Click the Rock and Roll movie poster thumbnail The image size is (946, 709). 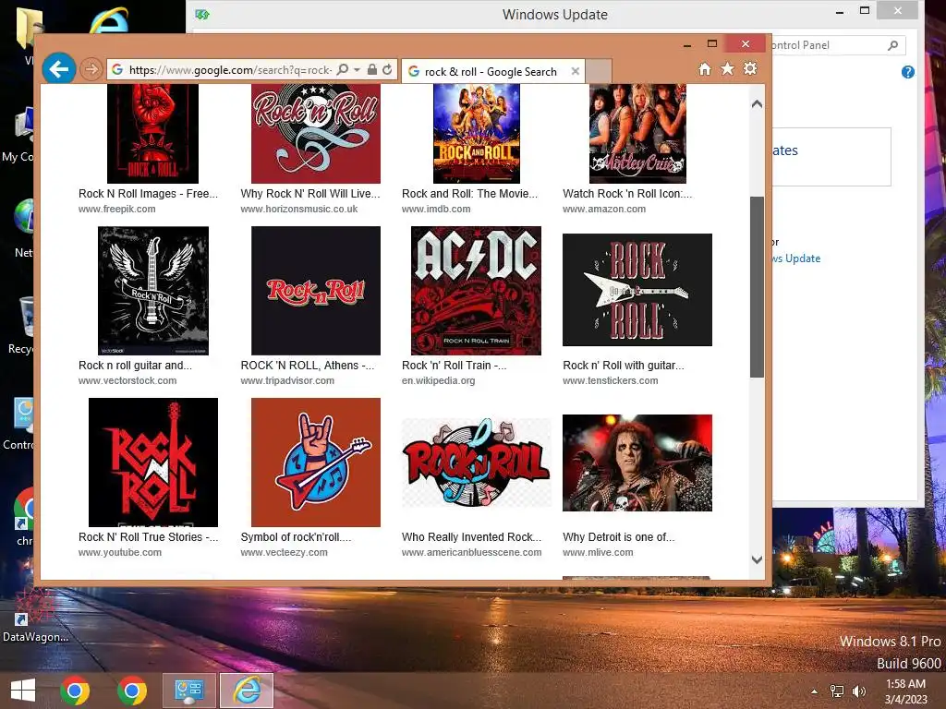(x=477, y=133)
